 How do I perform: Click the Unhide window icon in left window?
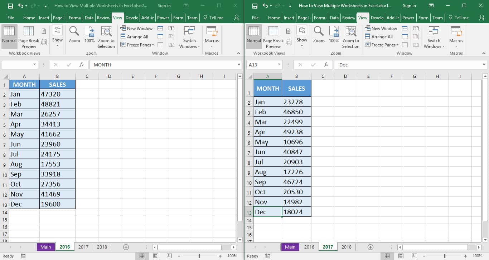click(160, 45)
